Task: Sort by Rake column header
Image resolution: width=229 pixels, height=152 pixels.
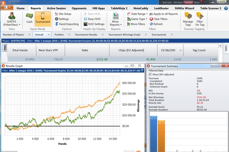Action: (87, 50)
